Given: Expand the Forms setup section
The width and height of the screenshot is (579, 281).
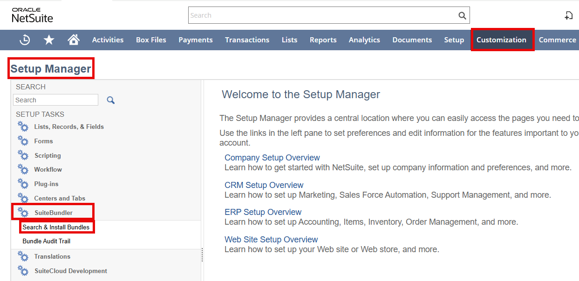Looking at the screenshot, I should click(44, 141).
